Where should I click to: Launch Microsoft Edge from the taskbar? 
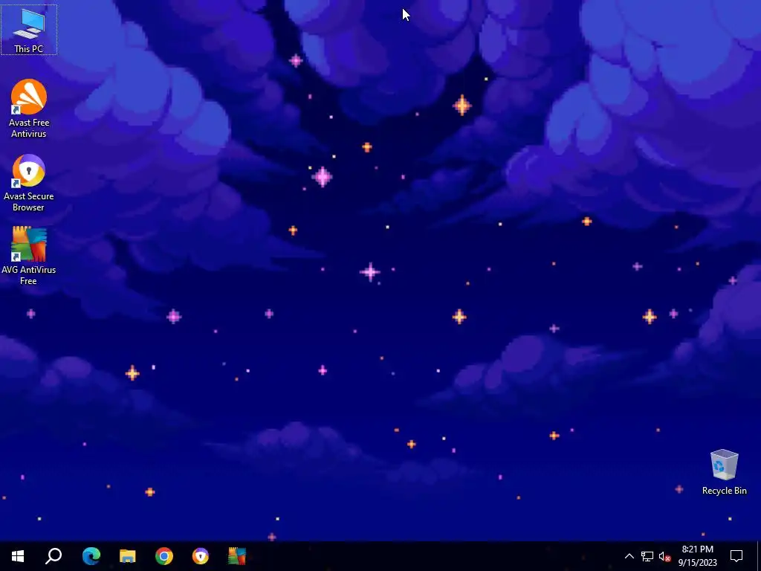tap(91, 556)
